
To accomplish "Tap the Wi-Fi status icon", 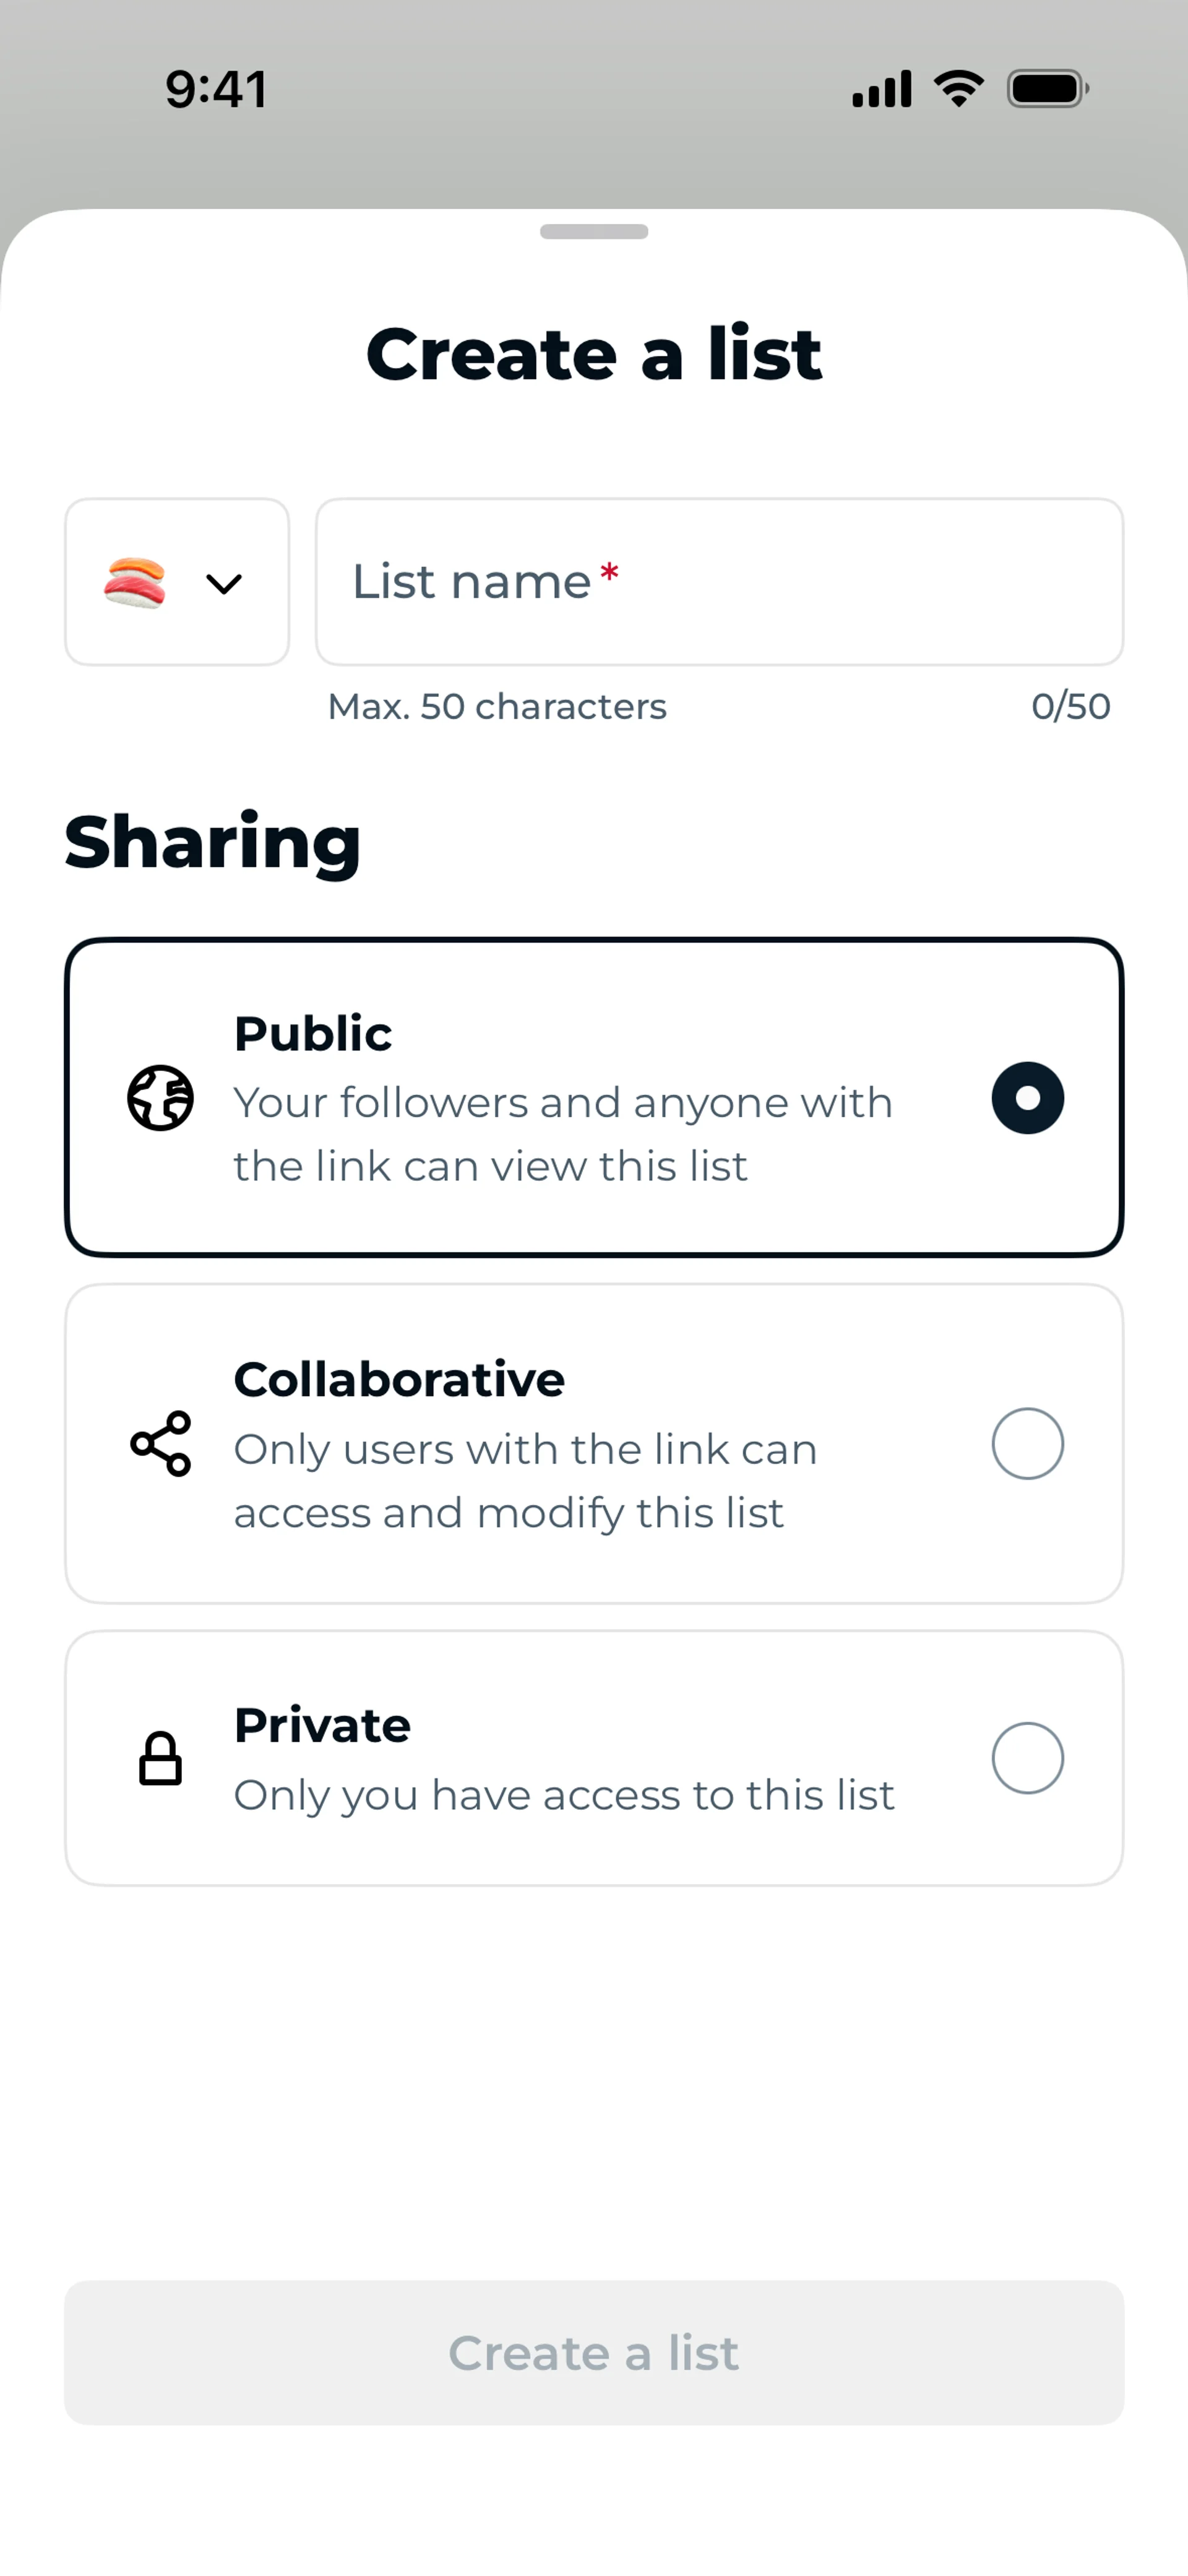I will [958, 89].
